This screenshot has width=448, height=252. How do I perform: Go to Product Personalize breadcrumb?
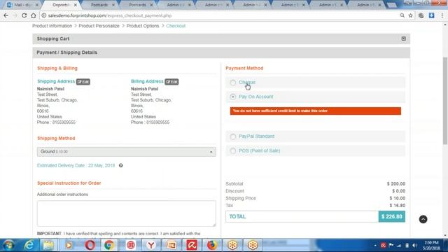pyautogui.click(x=99, y=26)
